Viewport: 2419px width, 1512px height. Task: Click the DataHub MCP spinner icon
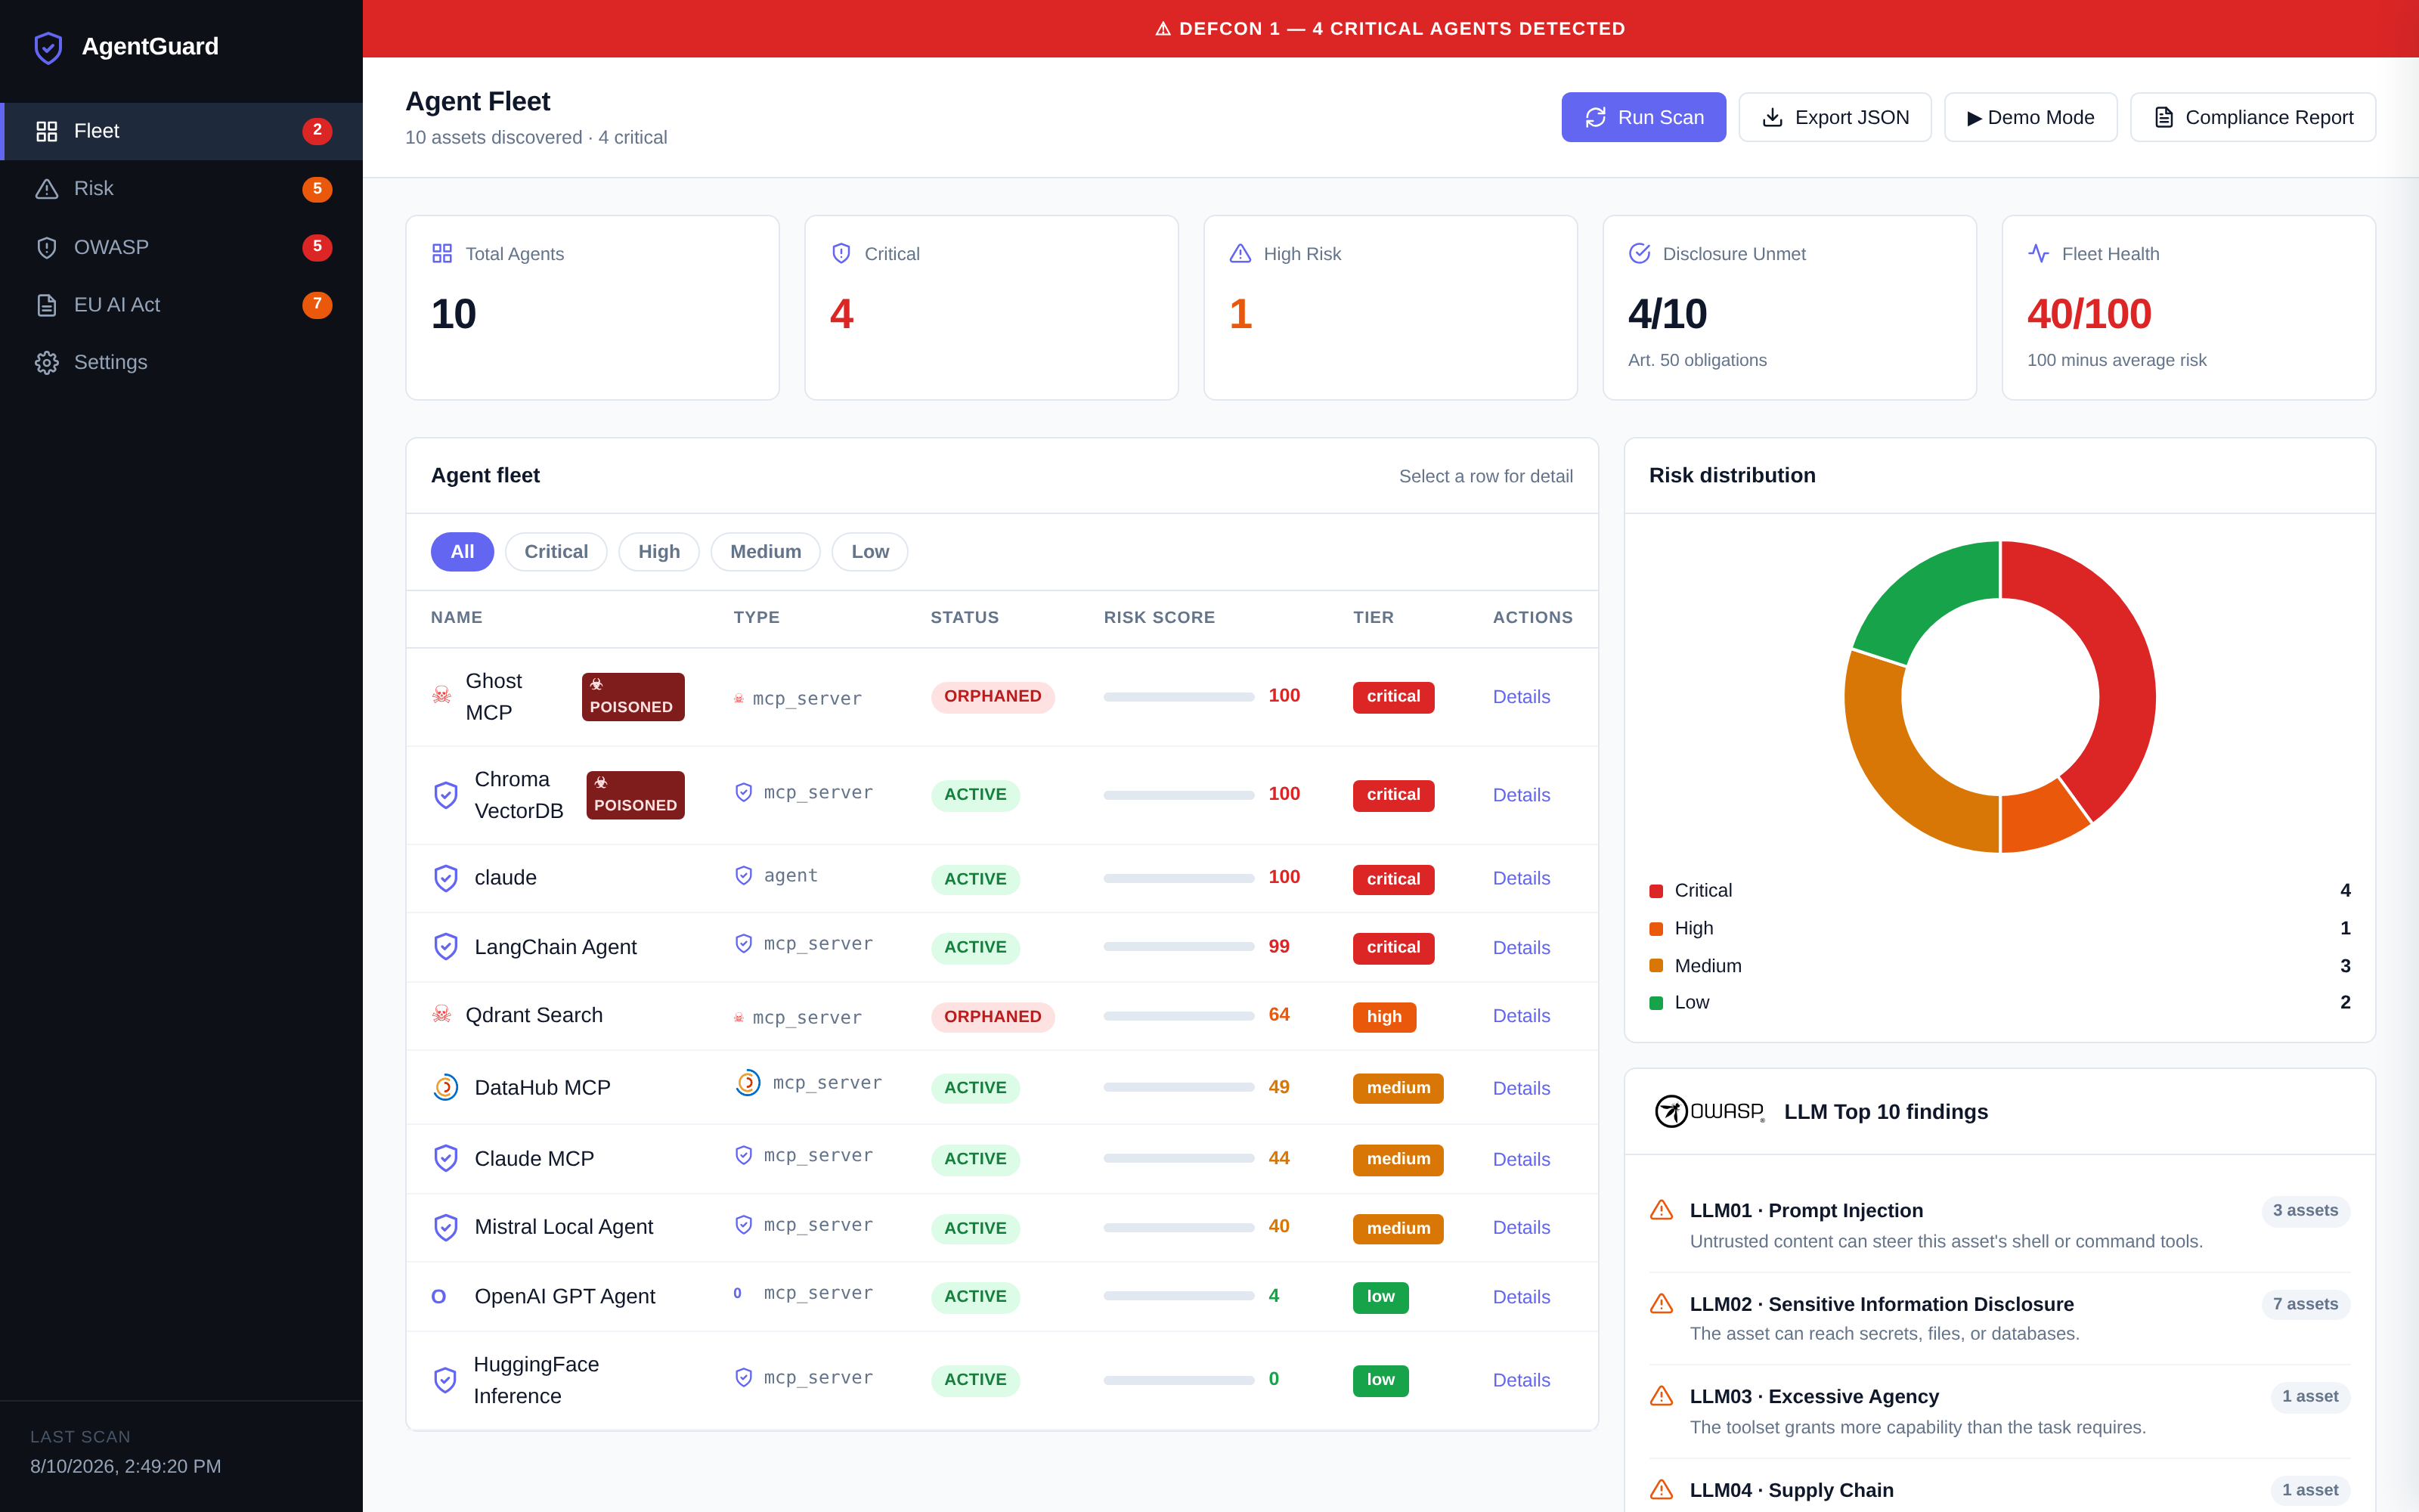(x=446, y=1088)
